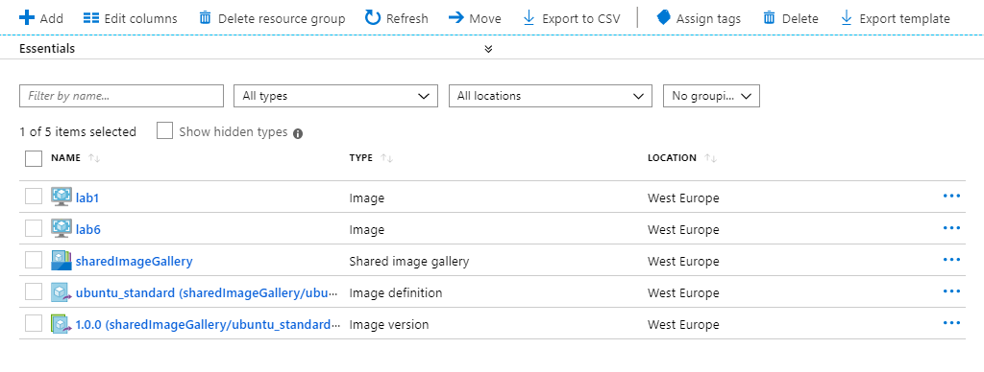Open the 1.0.0 image version link
The width and height of the screenshot is (984, 372).
click(209, 325)
